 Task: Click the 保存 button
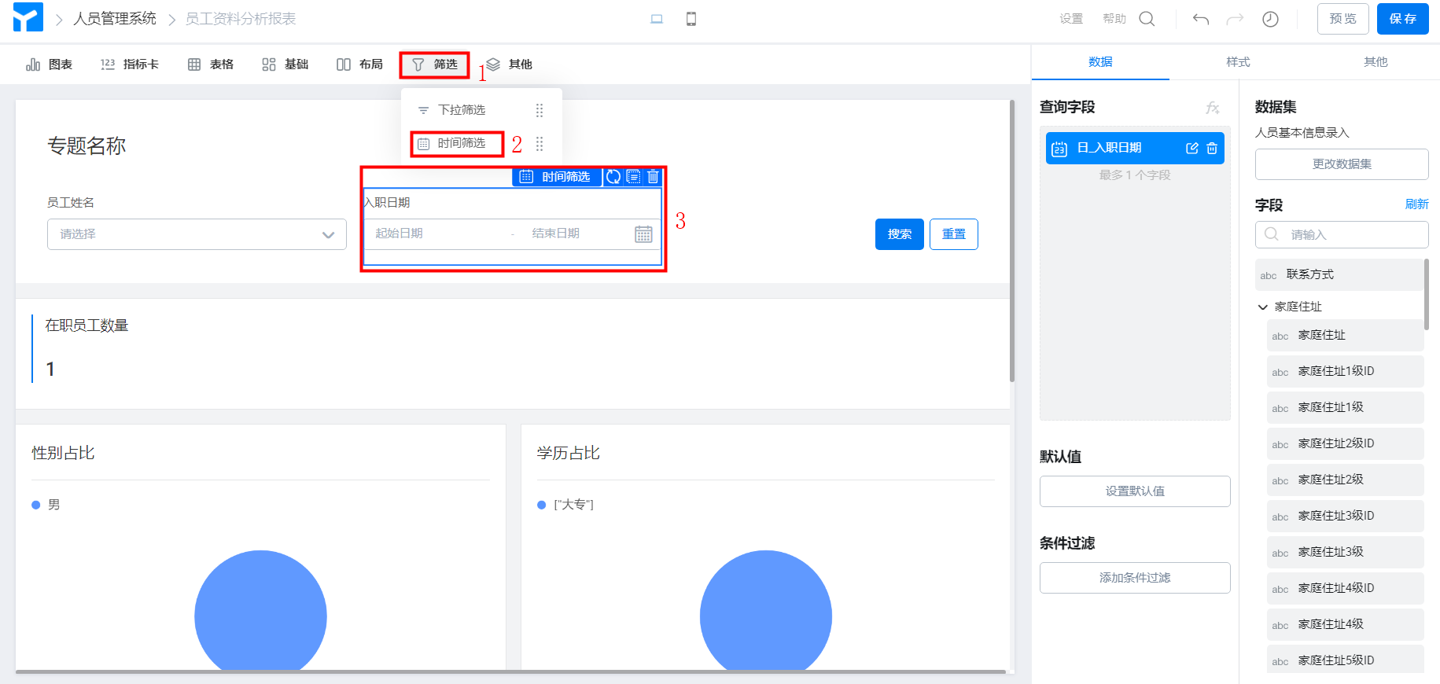coord(1402,19)
